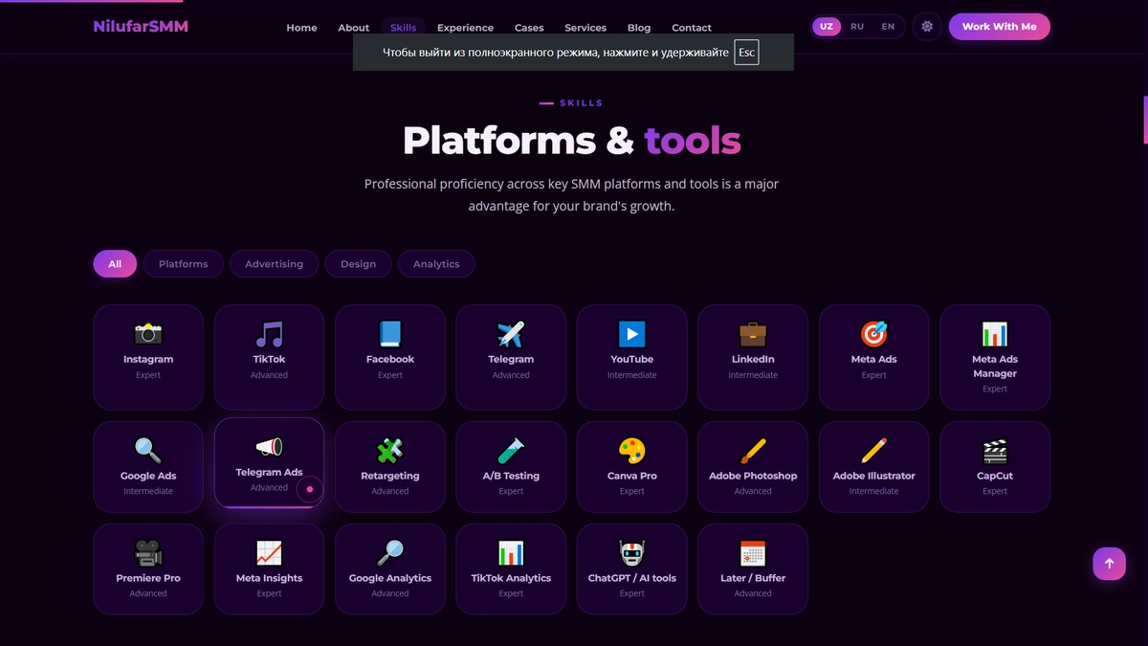This screenshot has width=1148, height=646.
Task: Click the Meta Ads Manager chart icon
Action: click(x=995, y=334)
